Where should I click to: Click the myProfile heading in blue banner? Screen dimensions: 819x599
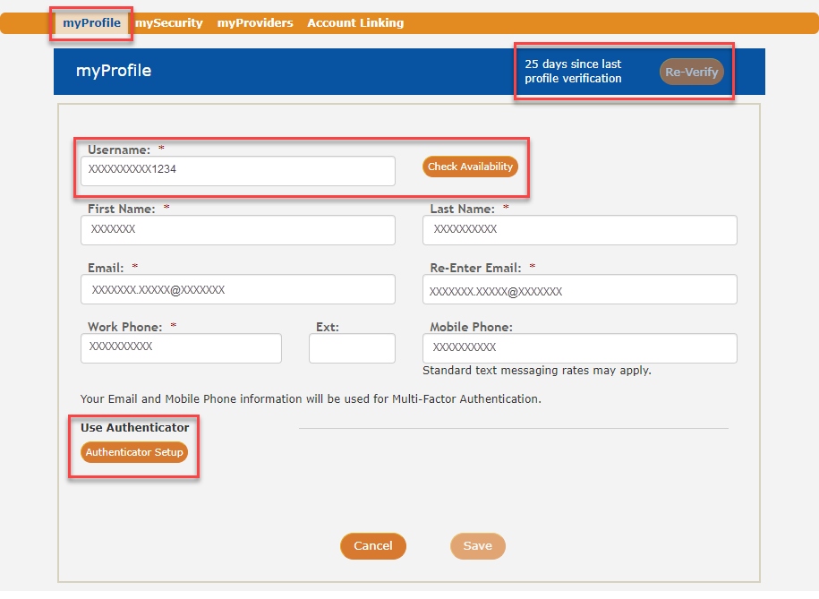(114, 71)
